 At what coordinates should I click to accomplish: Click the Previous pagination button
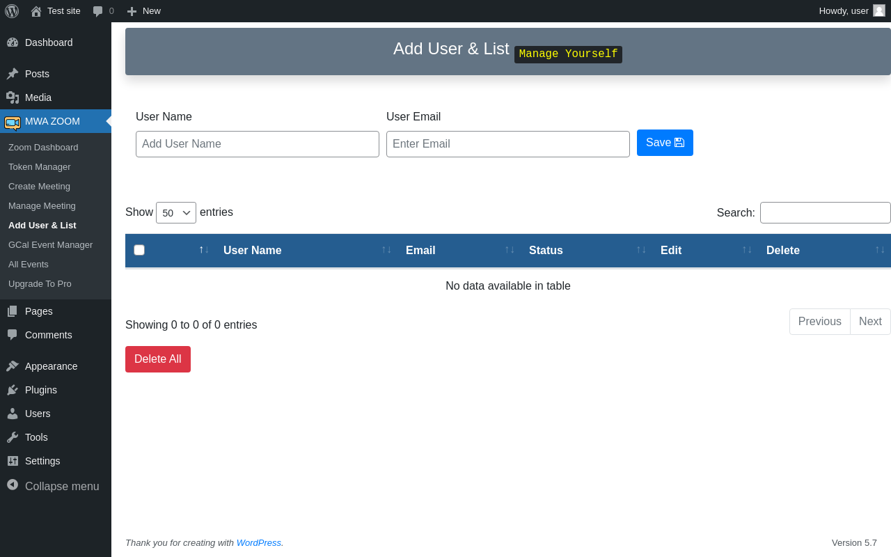pos(820,322)
